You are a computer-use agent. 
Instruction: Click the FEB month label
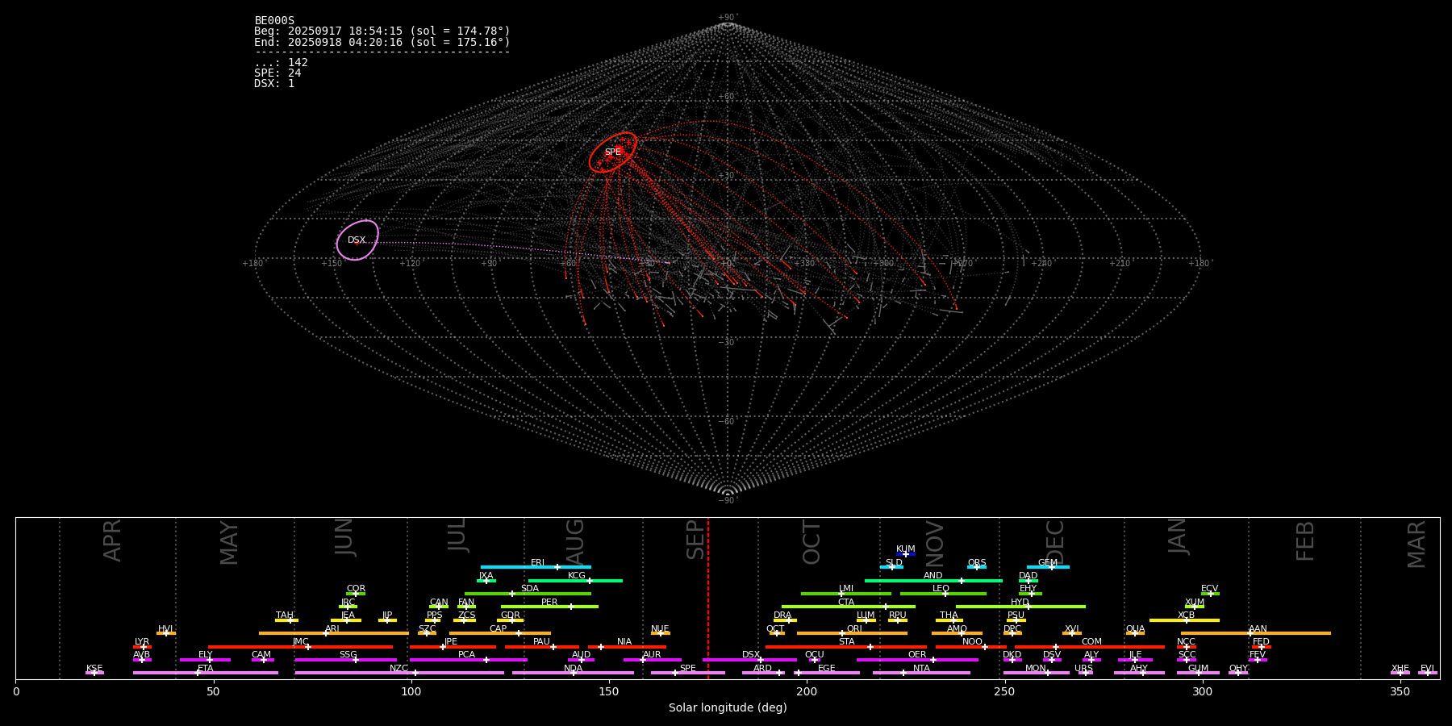(1305, 541)
